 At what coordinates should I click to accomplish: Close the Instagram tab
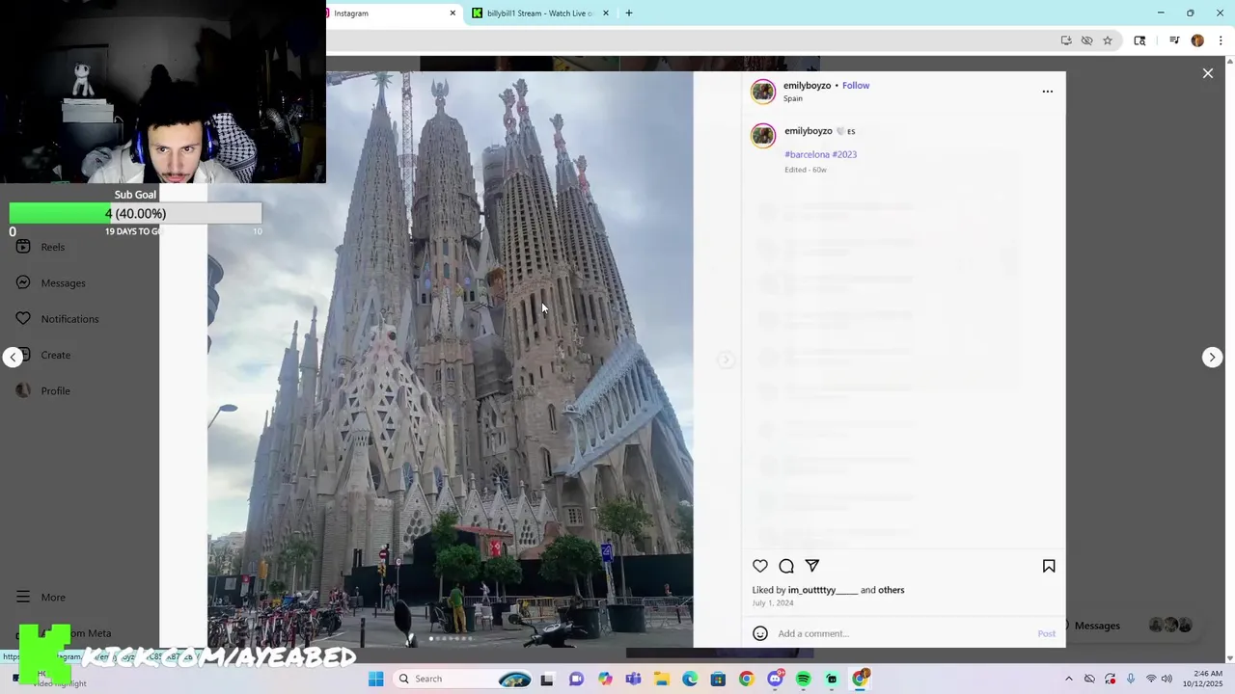453,13
